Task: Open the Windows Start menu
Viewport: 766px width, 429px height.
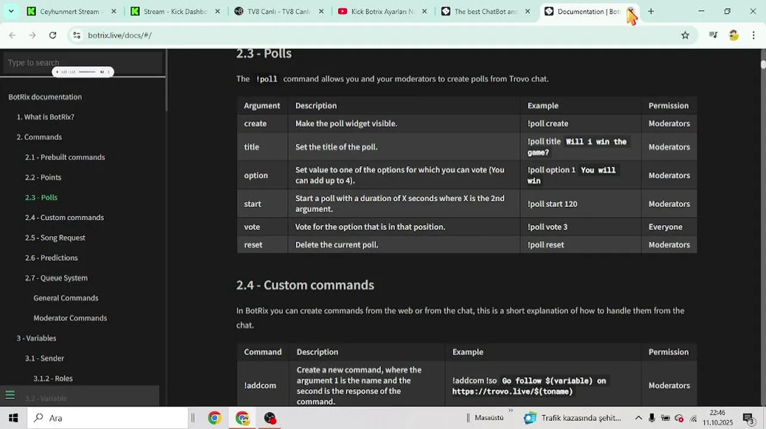Action: click(x=13, y=418)
